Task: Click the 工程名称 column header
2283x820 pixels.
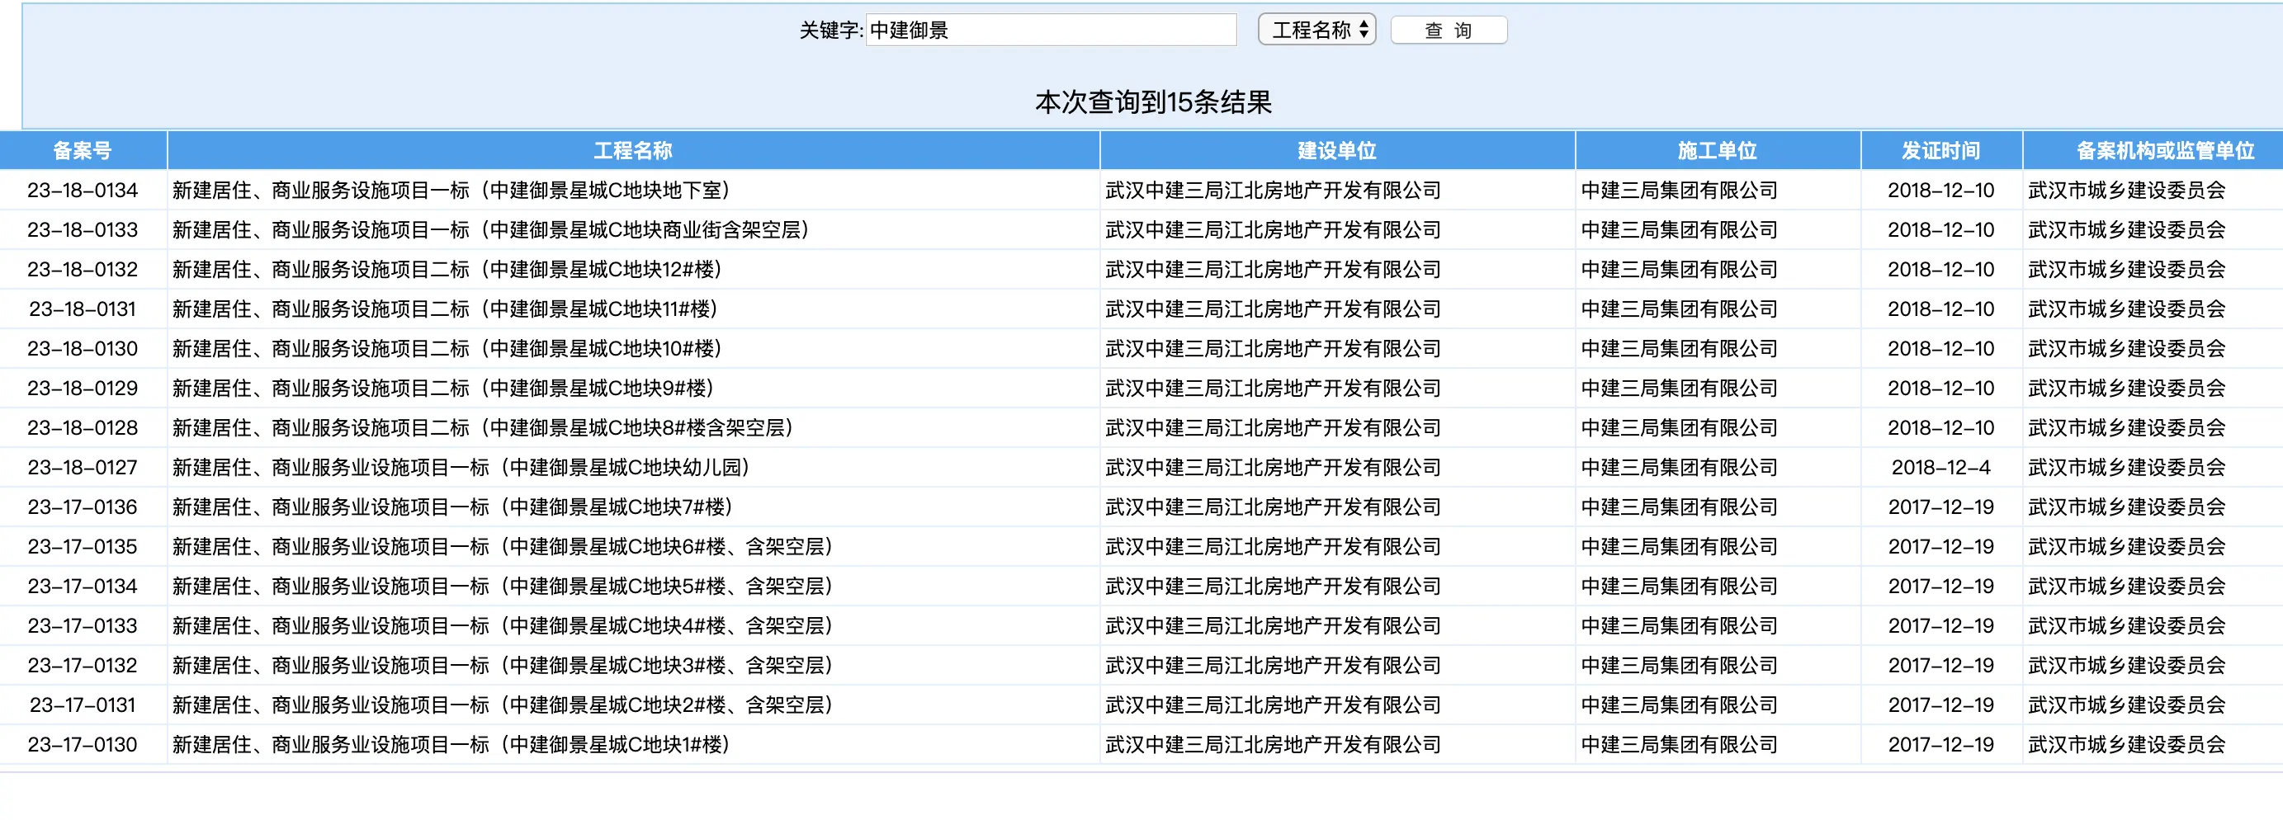Action: (x=633, y=150)
